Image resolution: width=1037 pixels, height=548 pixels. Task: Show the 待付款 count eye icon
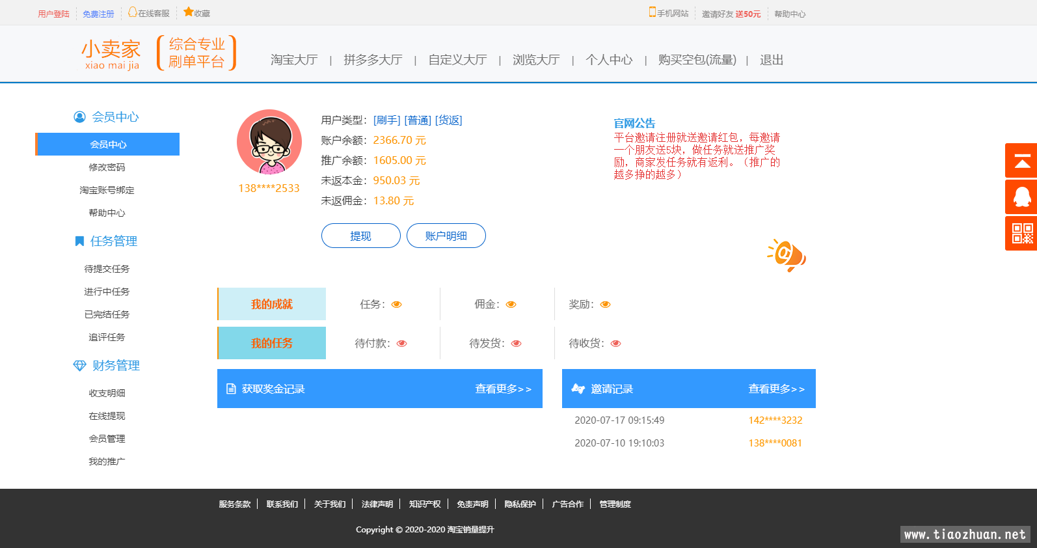401,344
